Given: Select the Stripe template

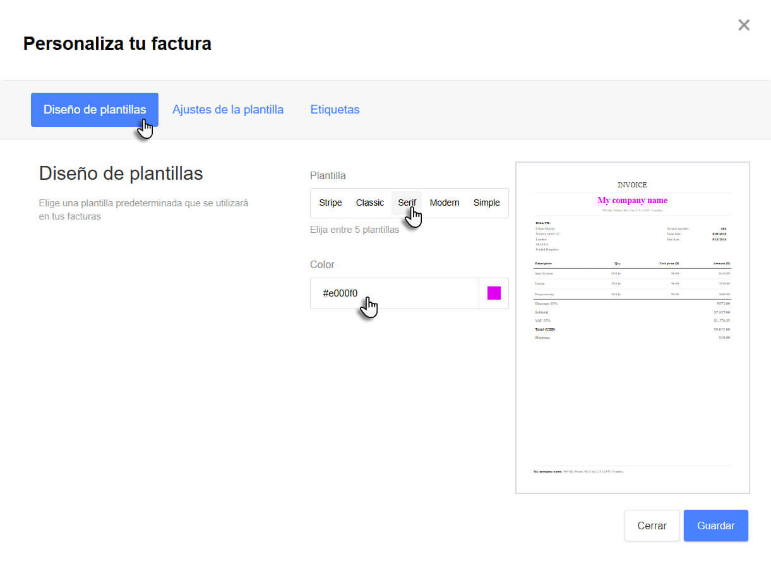Looking at the screenshot, I should click(x=330, y=203).
